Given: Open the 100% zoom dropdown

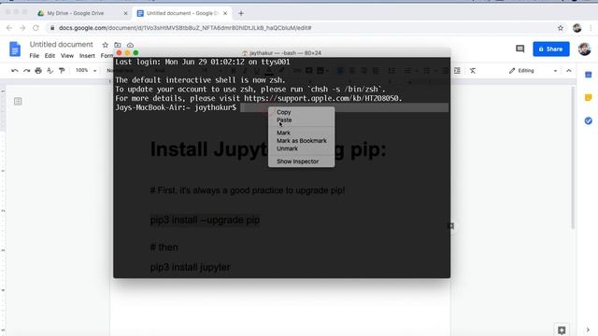Looking at the screenshot, I should [86, 71].
